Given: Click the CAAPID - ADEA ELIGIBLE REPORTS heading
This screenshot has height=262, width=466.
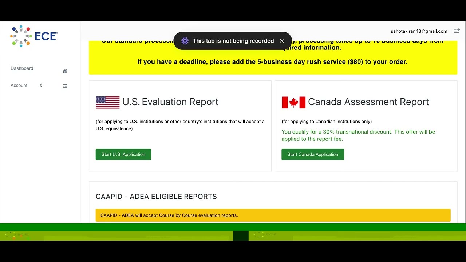Looking at the screenshot, I should point(156,196).
